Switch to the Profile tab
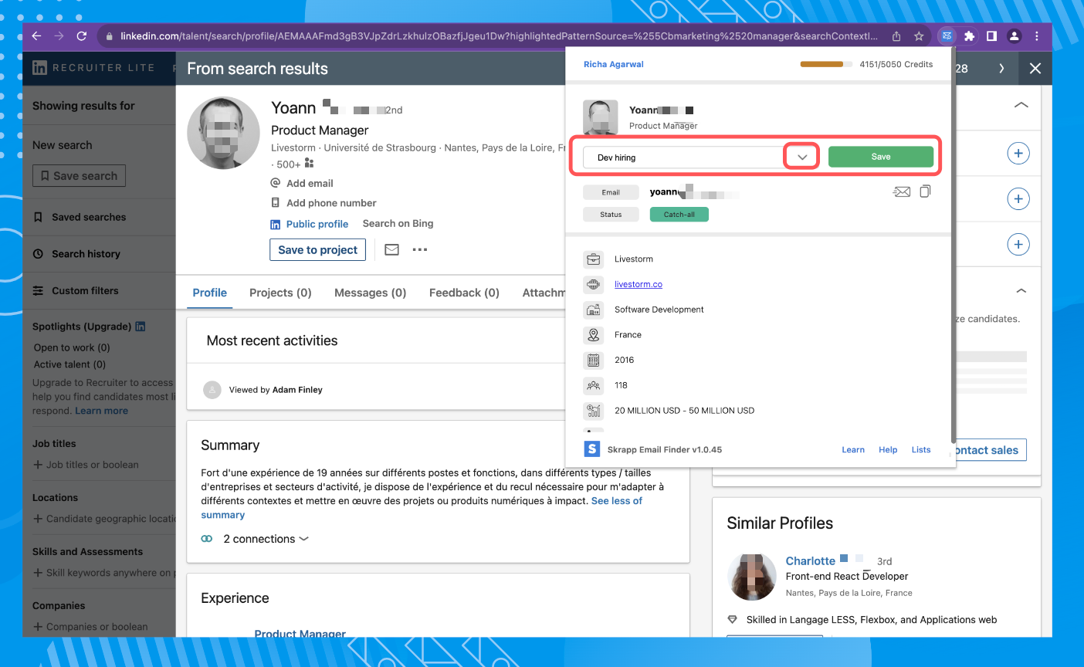The height and width of the screenshot is (667, 1084). pos(210,293)
